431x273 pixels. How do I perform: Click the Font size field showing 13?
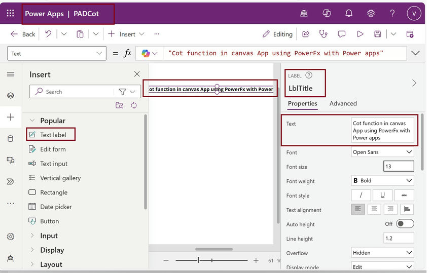399,166
